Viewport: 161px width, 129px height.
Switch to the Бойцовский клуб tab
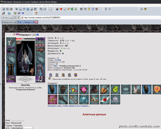point(9,22)
